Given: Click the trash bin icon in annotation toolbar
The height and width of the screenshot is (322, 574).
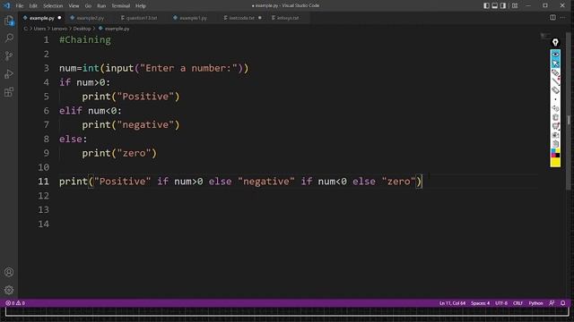Looking at the screenshot, I should 555,117.
